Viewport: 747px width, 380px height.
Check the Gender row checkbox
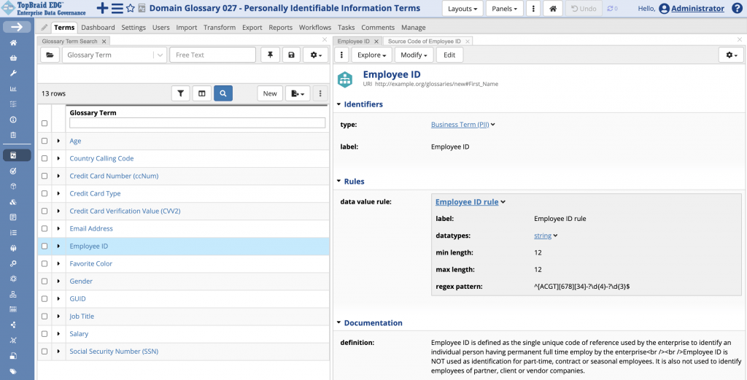click(44, 282)
